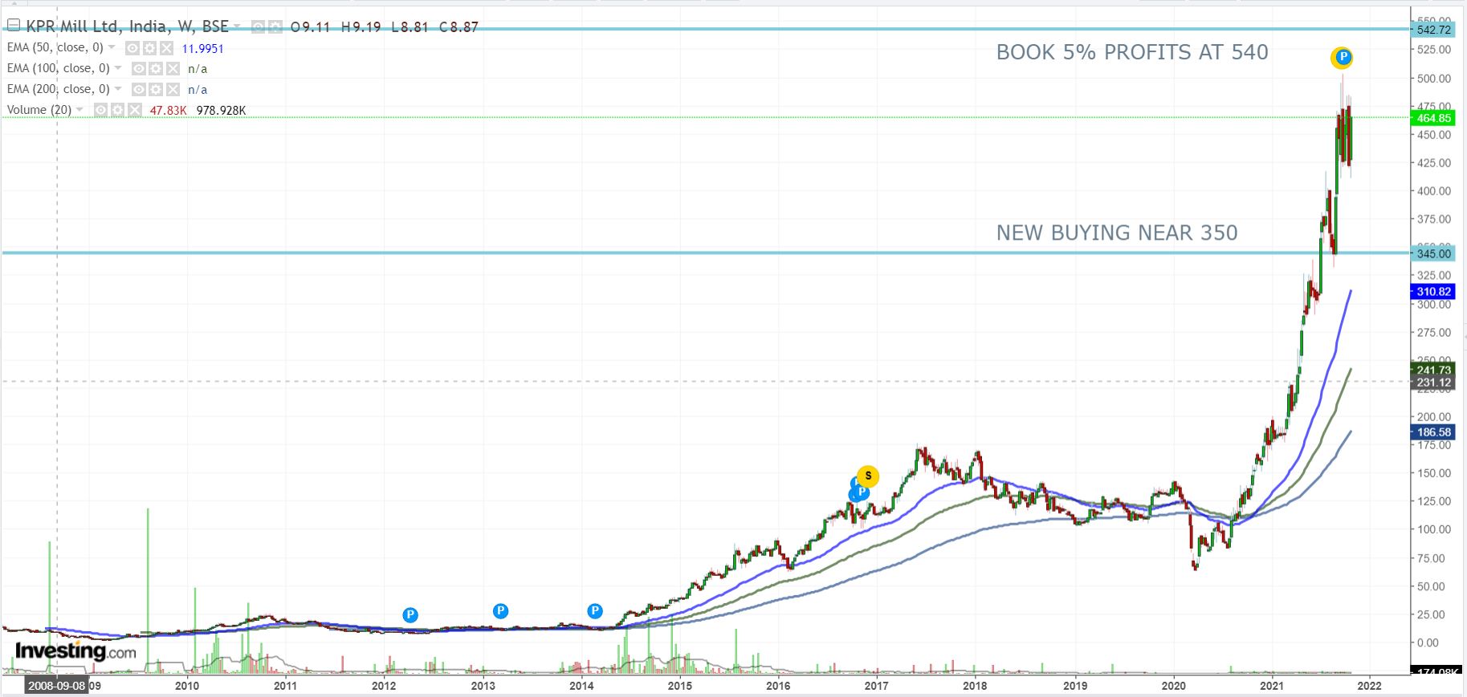
Task: Select the 'BOOK 5% PROFITS AT 540' annotation
Action: [1132, 52]
